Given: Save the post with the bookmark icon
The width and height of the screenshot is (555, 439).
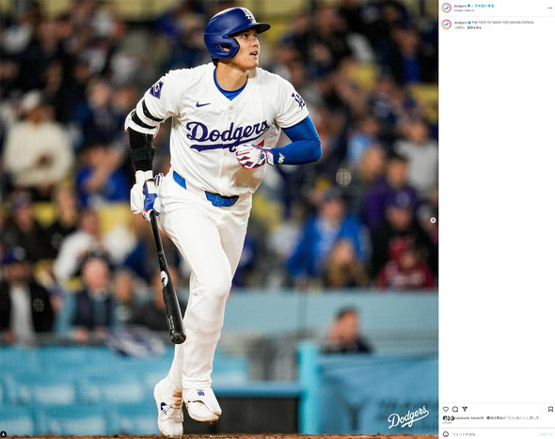Looking at the screenshot, I should pyautogui.click(x=550, y=409).
